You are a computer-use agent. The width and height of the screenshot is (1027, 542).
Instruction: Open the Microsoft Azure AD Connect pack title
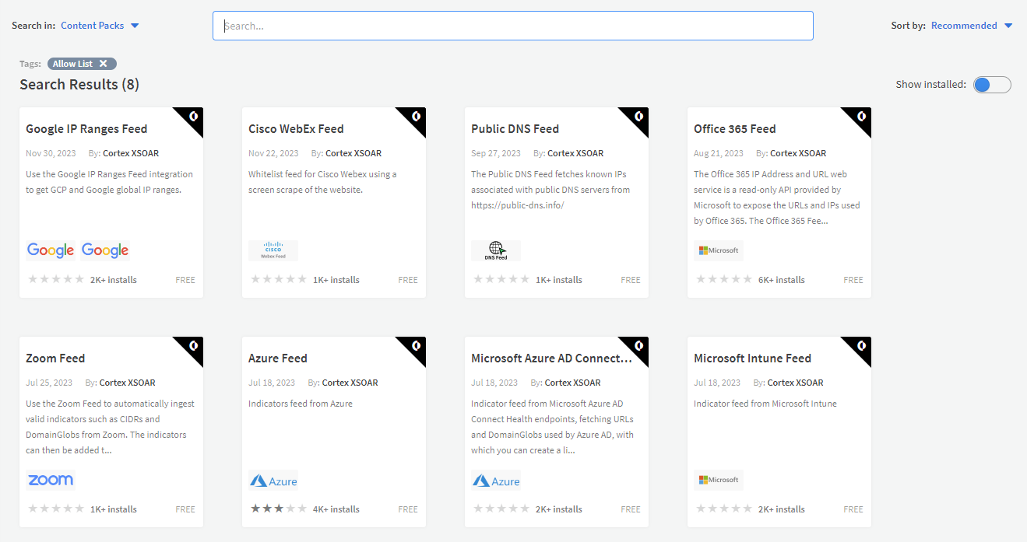[x=551, y=358]
